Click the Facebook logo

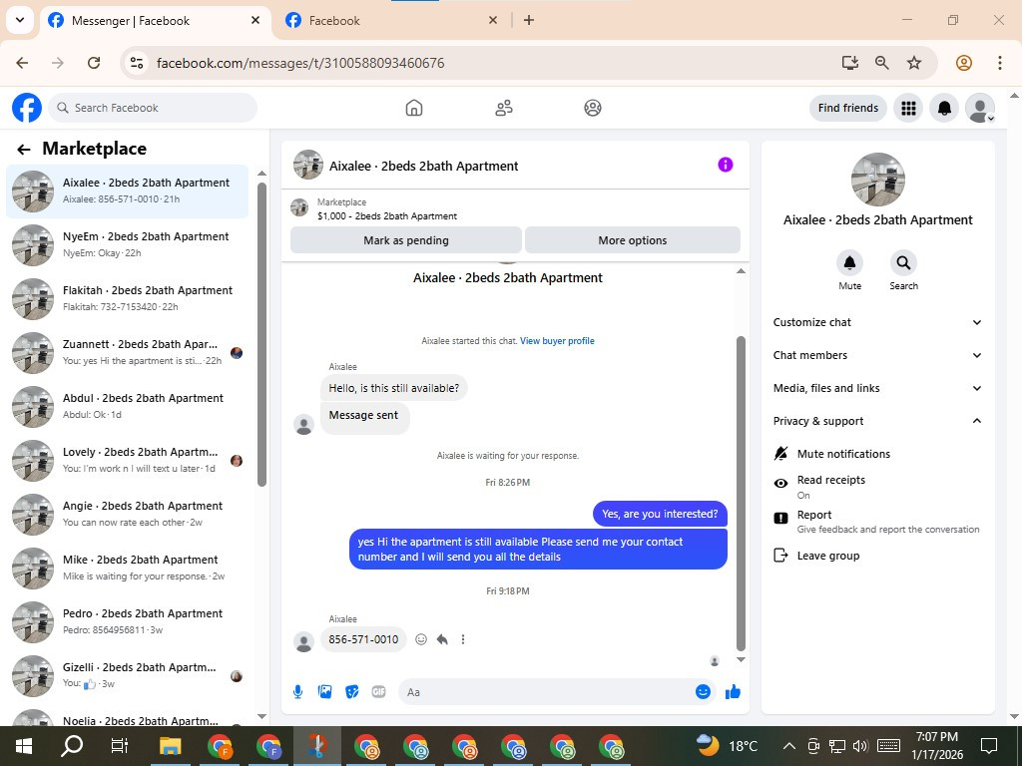pyautogui.click(x=27, y=108)
